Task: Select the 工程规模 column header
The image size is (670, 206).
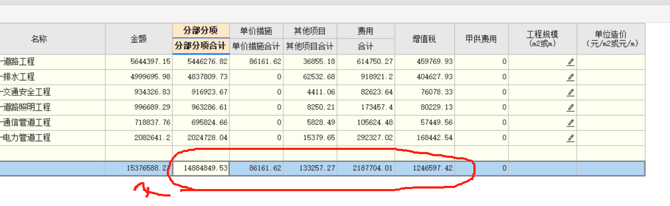Action: [x=542, y=39]
